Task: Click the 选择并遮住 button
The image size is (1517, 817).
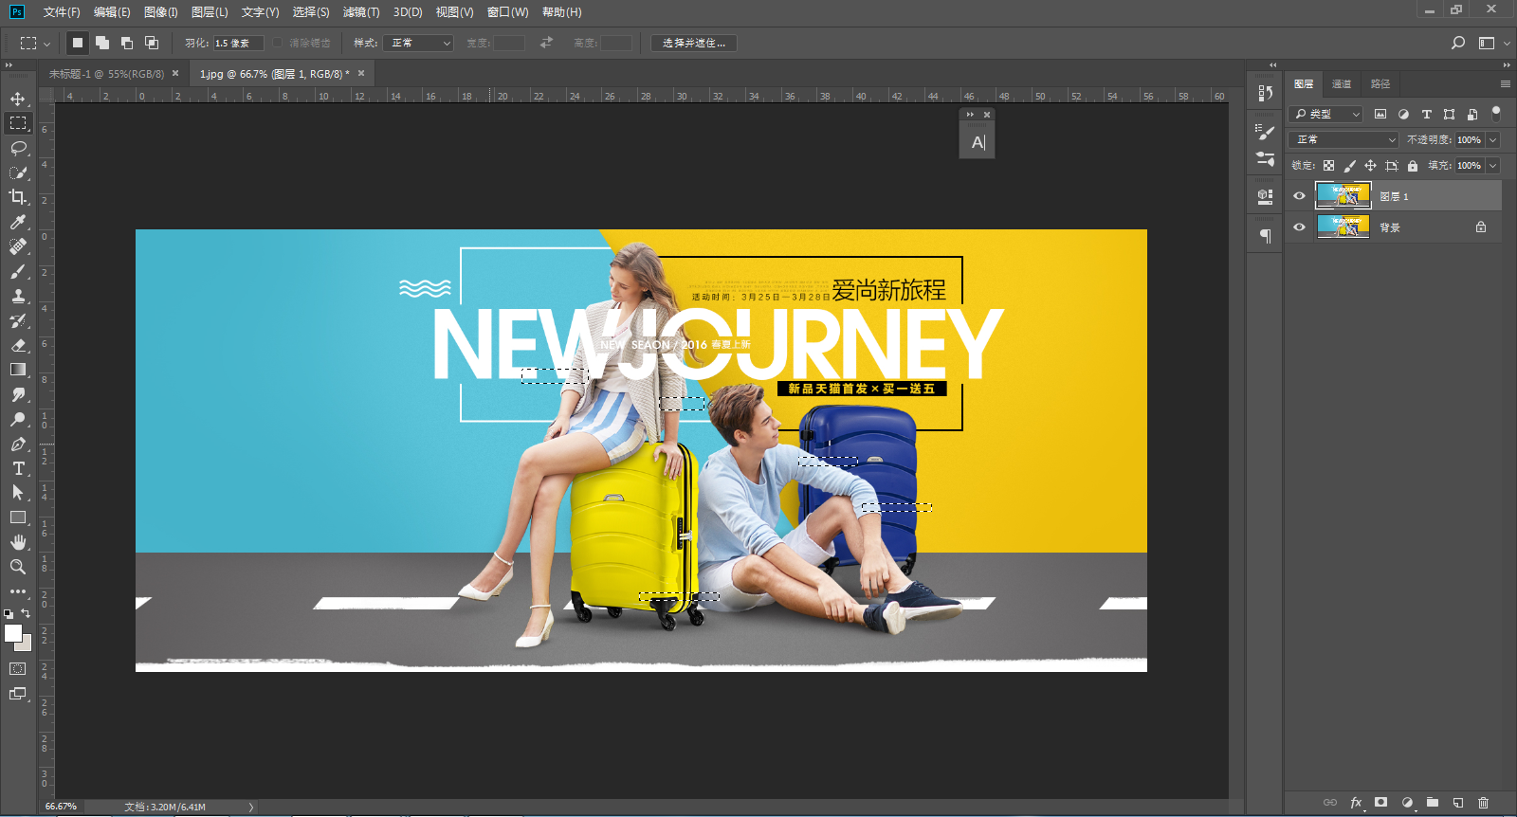Action: coord(694,43)
